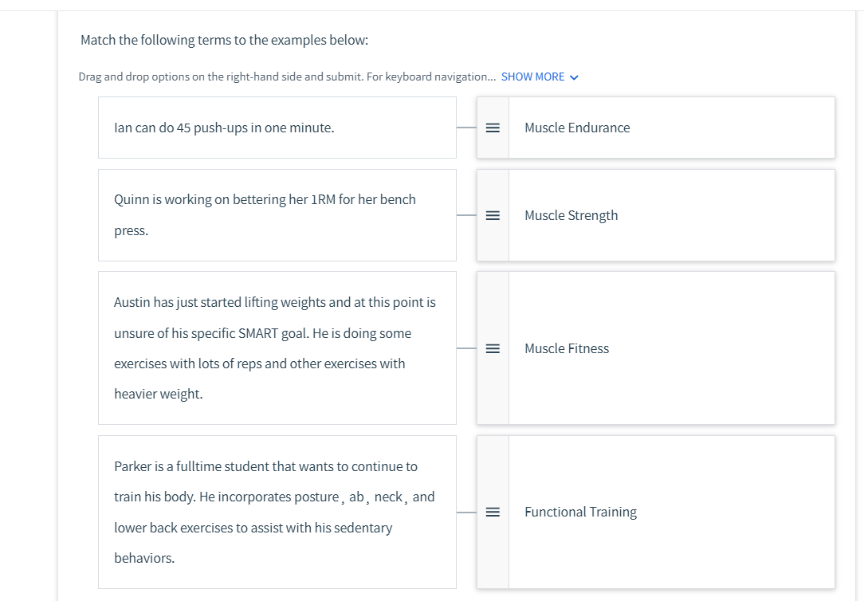
Task: Select Parker's fulltime student example box
Action: (x=277, y=512)
